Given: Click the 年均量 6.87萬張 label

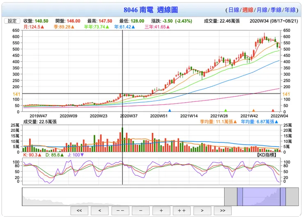Looking at the screenshot, I should [x=259, y=121].
